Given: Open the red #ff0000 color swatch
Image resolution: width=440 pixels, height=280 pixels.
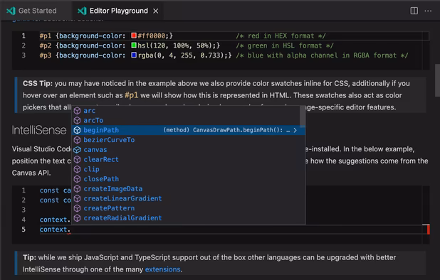Looking at the screenshot, I should pyautogui.click(x=134, y=36).
